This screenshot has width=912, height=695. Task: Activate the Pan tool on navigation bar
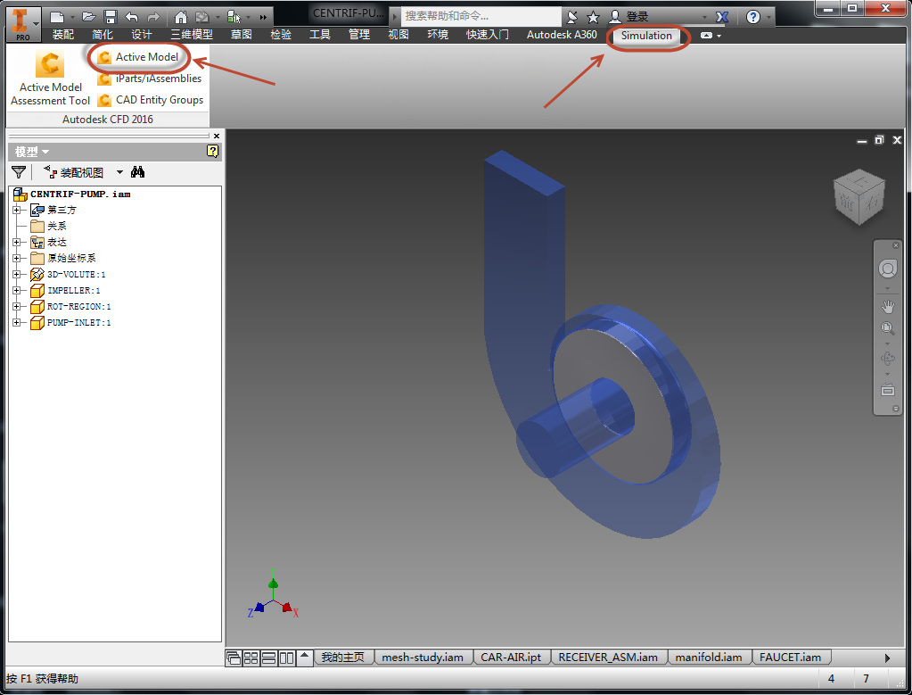pyautogui.click(x=887, y=306)
